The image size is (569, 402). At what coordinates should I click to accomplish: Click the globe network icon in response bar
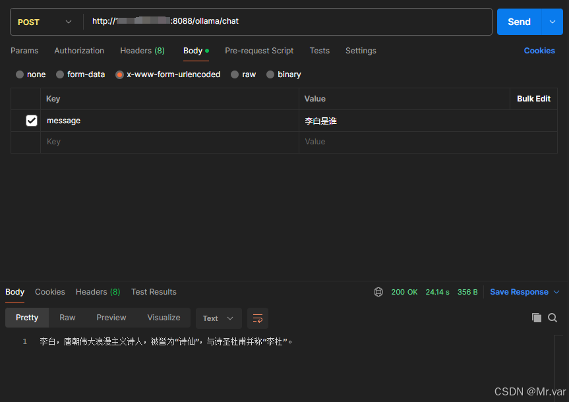(x=378, y=292)
